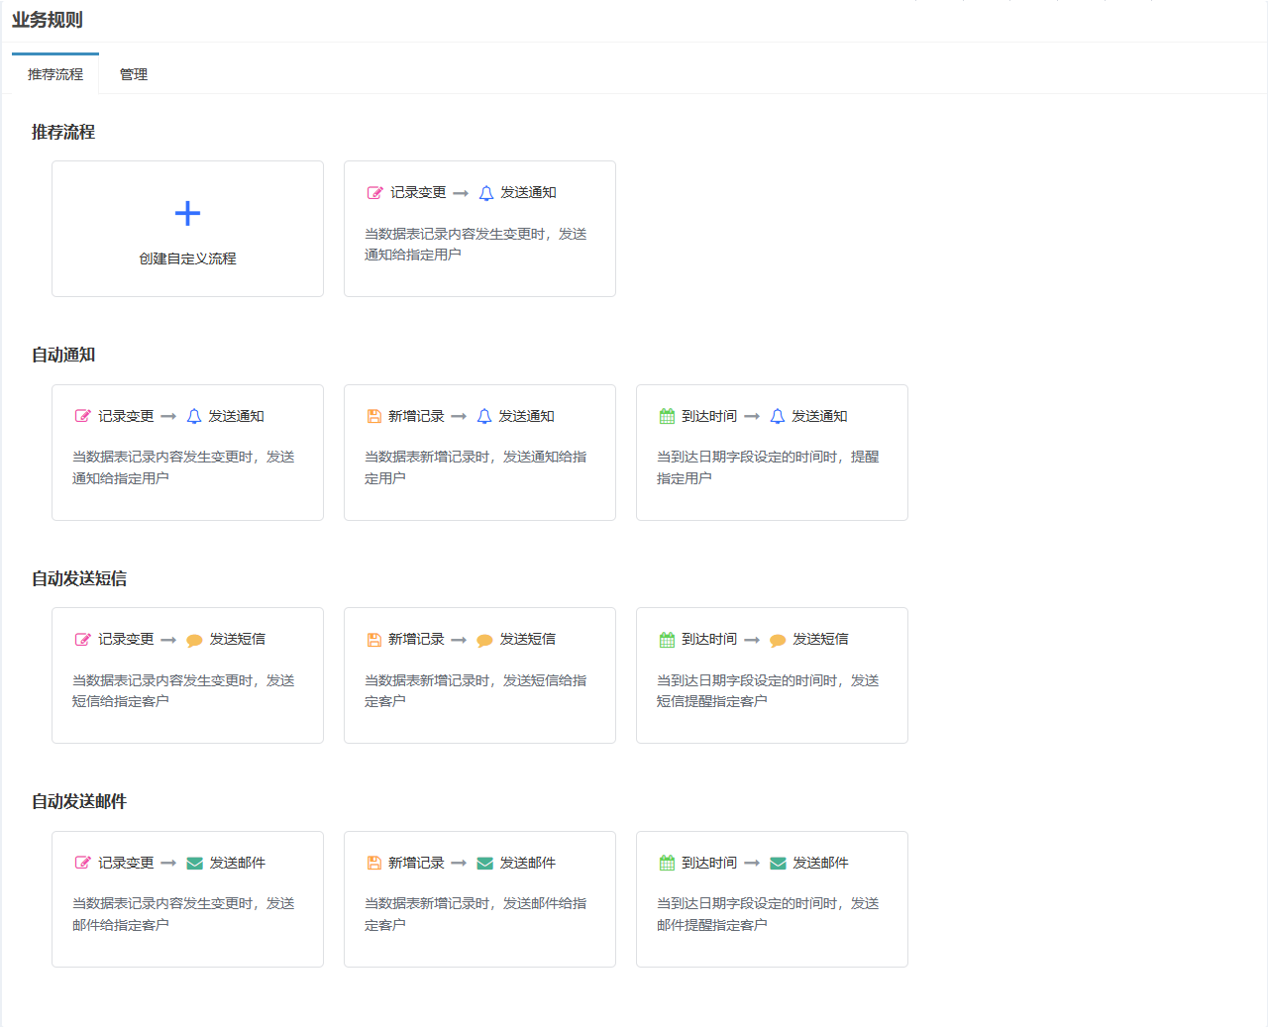
Task: Switch to the 推荐流程 tab
Action: (55, 74)
